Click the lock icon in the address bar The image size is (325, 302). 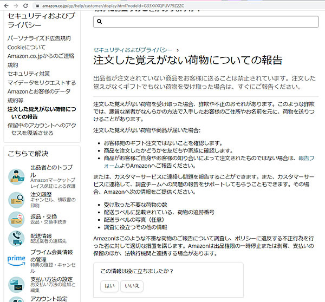[x=37, y=6]
